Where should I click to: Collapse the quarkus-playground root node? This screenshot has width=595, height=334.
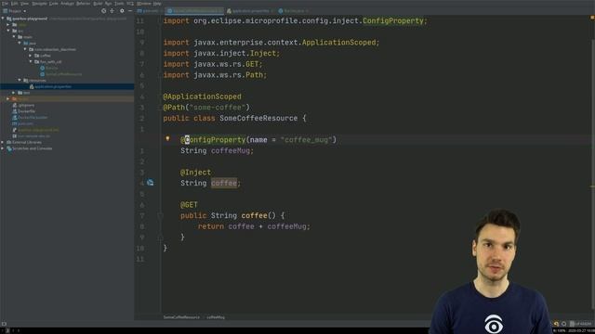(3, 19)
